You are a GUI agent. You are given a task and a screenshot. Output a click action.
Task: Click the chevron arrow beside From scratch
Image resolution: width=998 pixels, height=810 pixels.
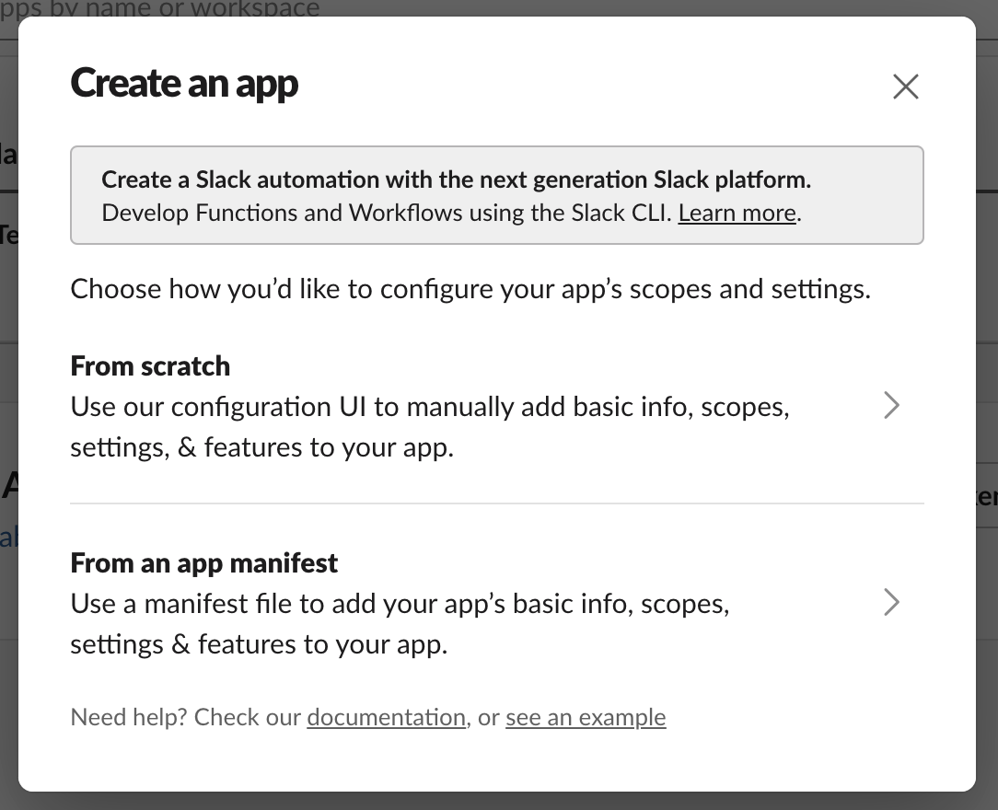click(x=891, y=406)
